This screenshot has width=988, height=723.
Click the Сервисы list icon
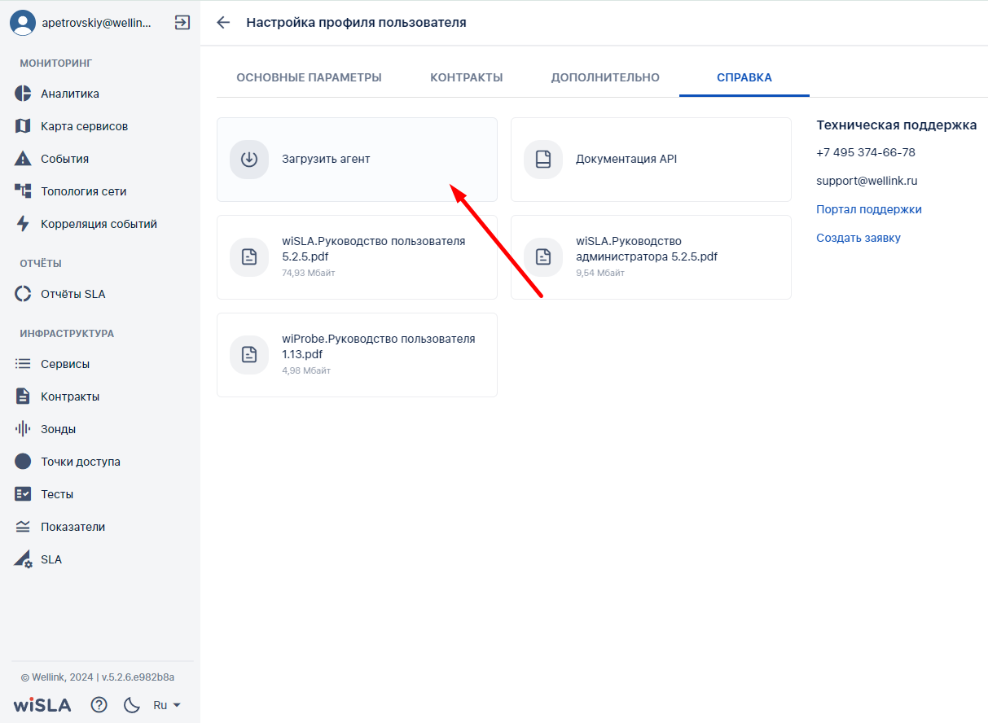pyautogui.click(x=23, y=364)
